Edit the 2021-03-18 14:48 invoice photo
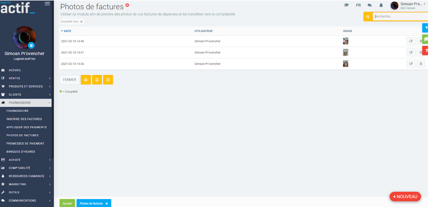The height and width of the screenshot is (207, 429). coord(411,41)
